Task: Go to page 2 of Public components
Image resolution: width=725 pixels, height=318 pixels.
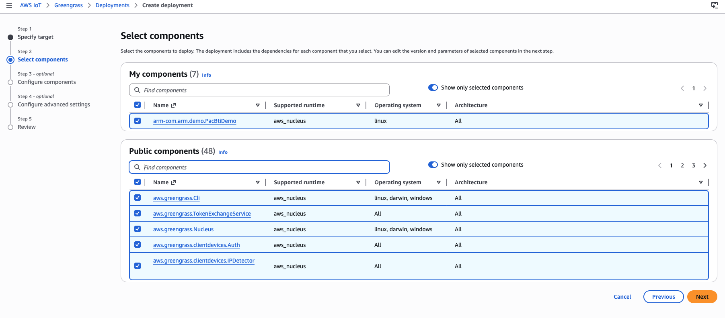Action: click(682, 165)
